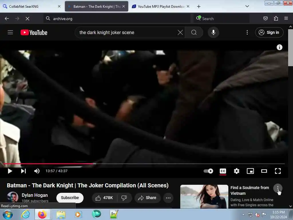Open a new browser tab
The height and width of the screenshot is (220, 293).
(199, 7)
